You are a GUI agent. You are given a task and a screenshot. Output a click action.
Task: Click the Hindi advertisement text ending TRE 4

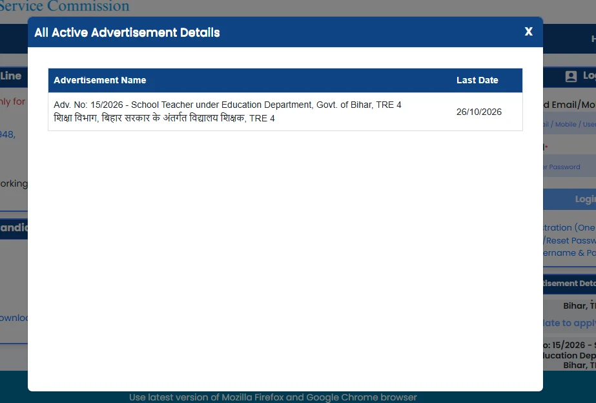click(164, 118)
